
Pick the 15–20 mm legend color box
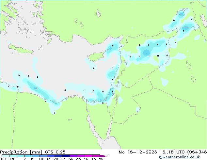coord(51,156)
